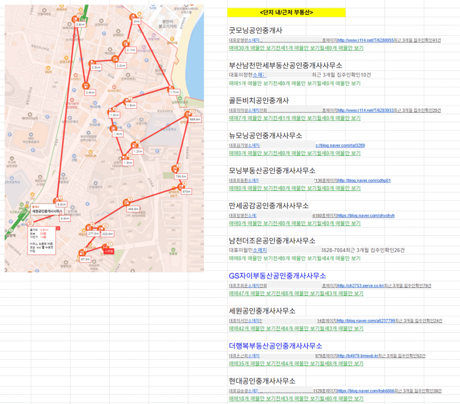
Task: Click 매매42개 매물만 보기 under 세원공인중개사사무소
Action: [x=253, y=329]
